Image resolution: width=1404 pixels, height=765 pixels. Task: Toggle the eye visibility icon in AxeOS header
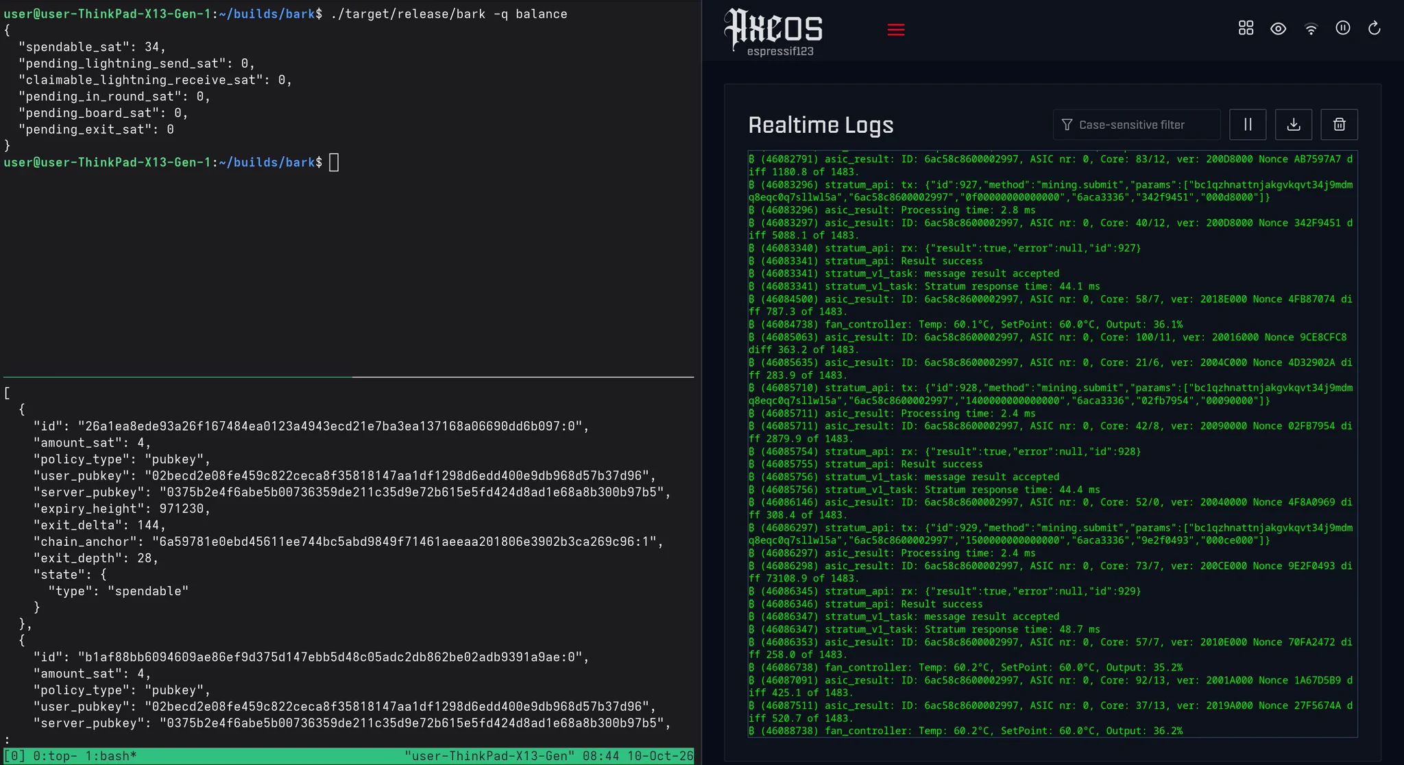coord(1278,29)
